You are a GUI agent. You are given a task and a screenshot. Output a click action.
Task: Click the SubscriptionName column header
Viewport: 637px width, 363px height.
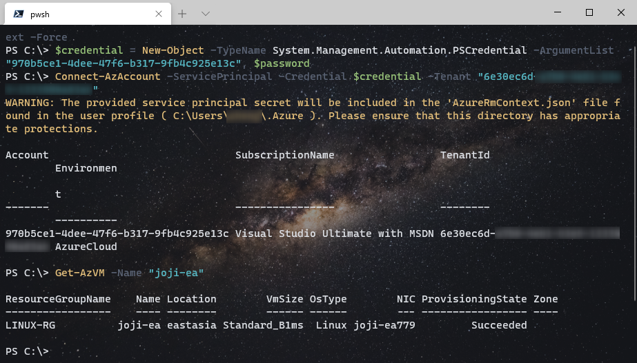tap(284, 155)
